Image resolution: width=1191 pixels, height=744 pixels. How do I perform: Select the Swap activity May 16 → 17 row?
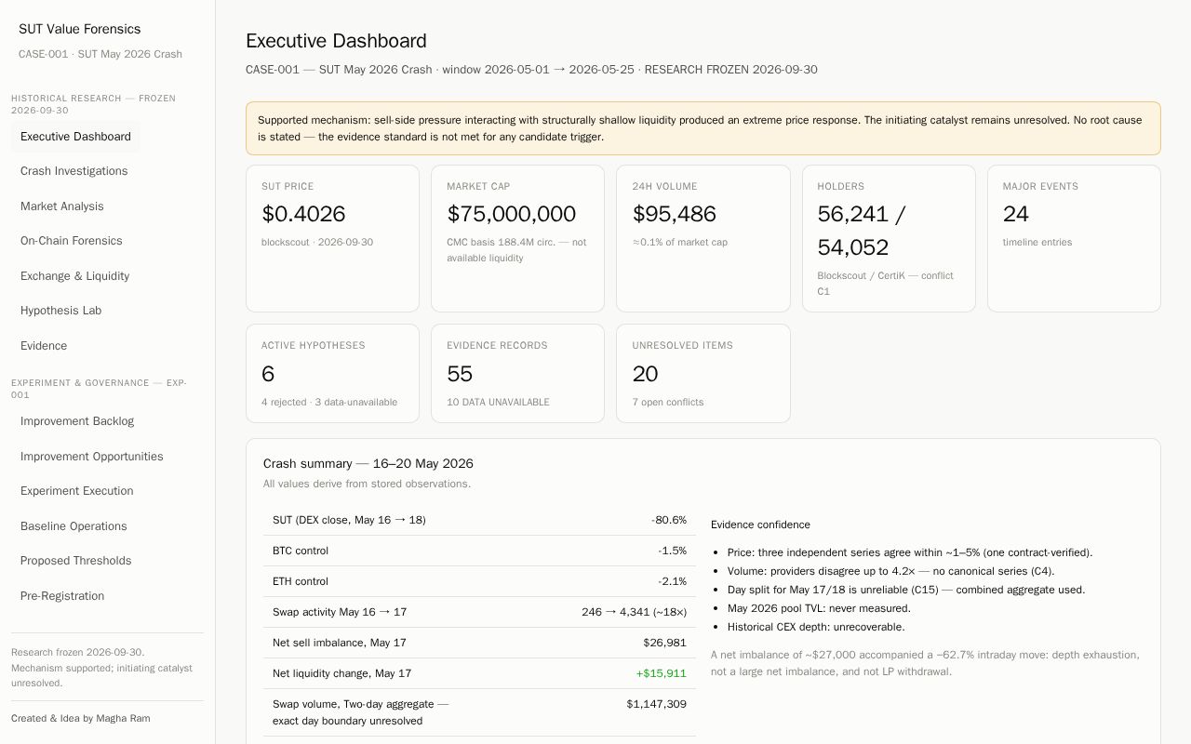[479, 612]
